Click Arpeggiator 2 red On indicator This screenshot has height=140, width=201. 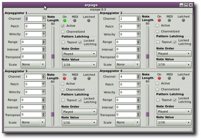pyautogui.click(x=159, y=20)
